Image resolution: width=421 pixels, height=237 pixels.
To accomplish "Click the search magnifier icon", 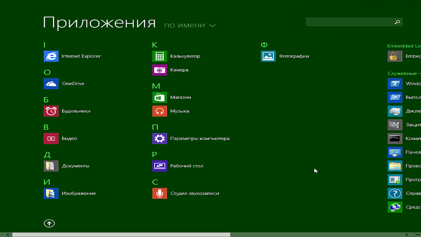I will click(x=397, y=22).
